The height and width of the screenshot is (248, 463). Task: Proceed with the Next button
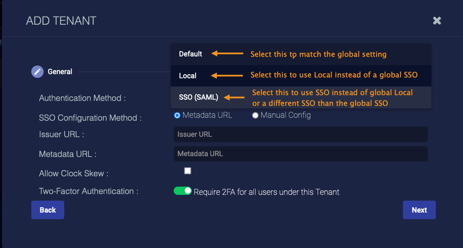[x=419, y=210]
